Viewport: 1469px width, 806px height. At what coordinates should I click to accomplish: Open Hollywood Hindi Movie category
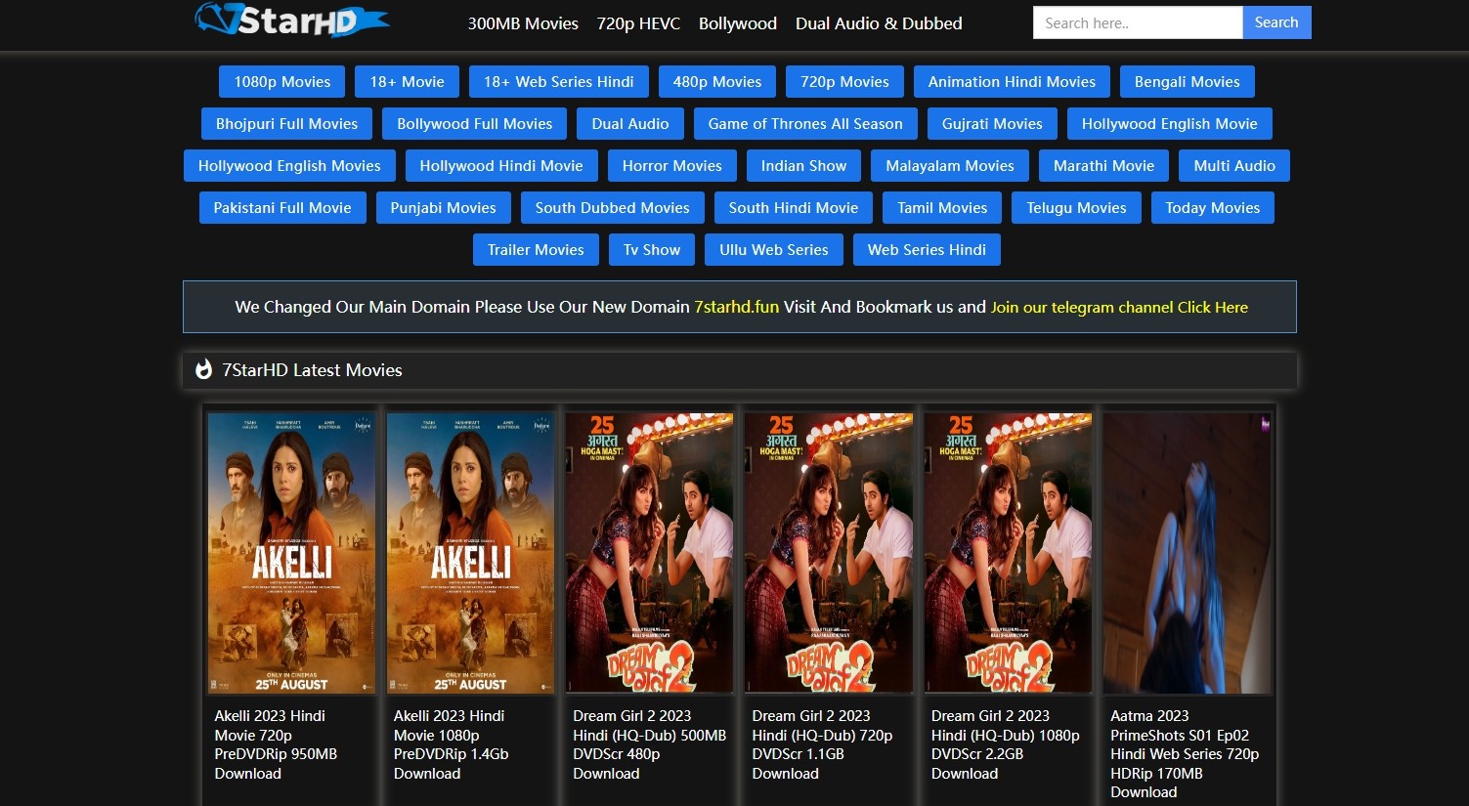click(501, 166)
